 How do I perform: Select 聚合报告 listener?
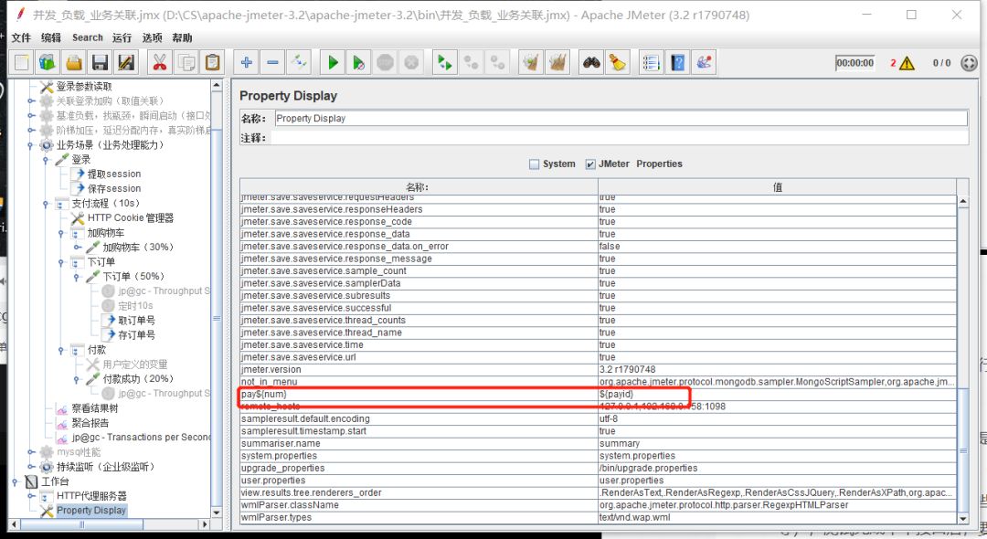point(90,423)
